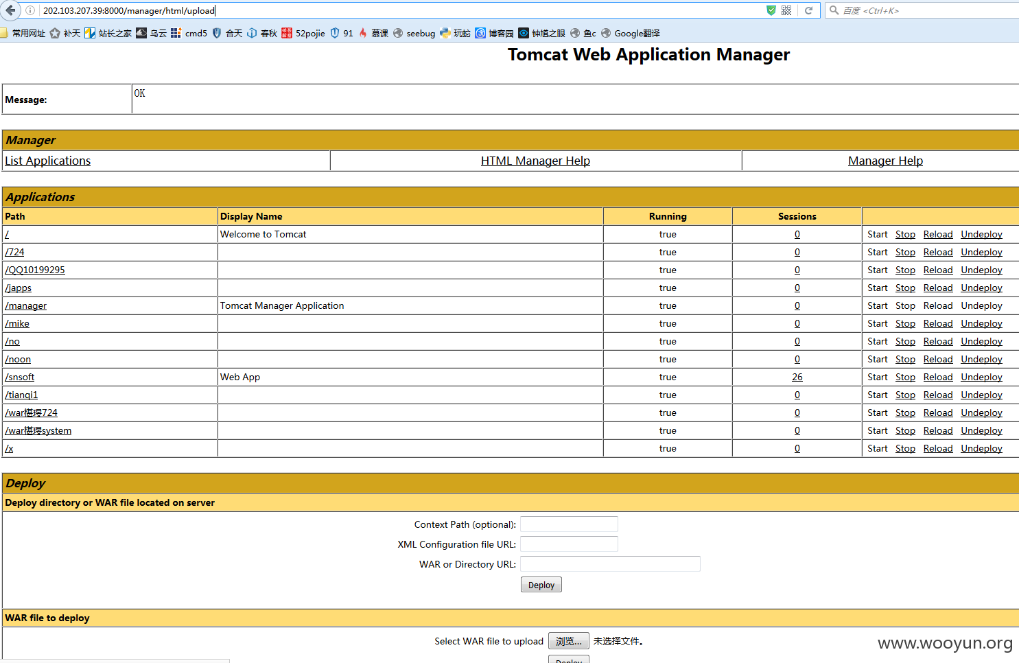Undeploy the root / application
Image resolution: width=1019 pixels, height=663 pixels.
pos(981,234)
